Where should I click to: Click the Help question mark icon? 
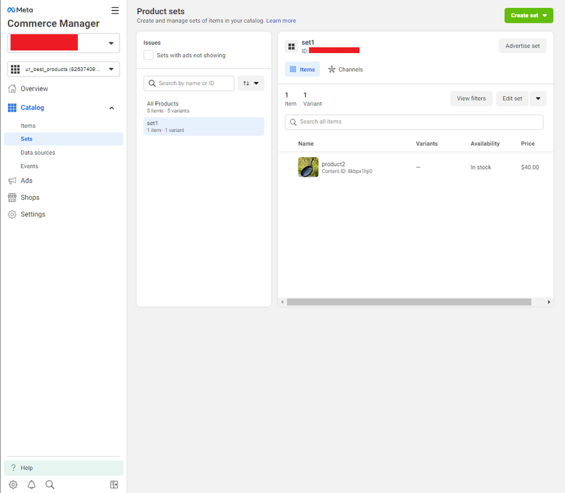(x=14, y=468)
